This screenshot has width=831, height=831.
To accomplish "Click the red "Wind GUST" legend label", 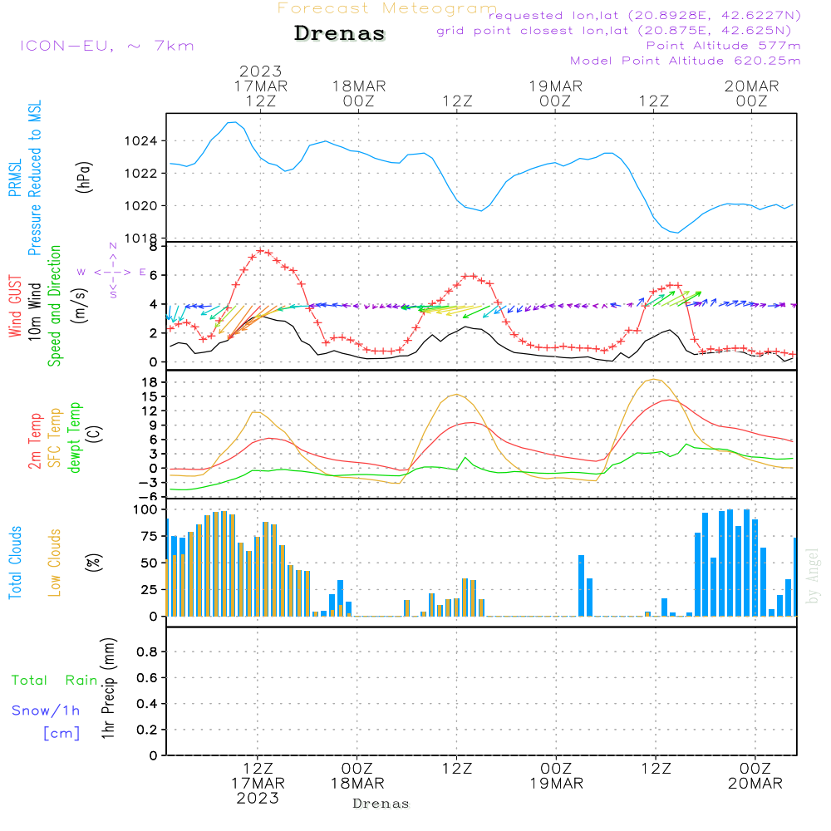I will (x=15, y=307).
